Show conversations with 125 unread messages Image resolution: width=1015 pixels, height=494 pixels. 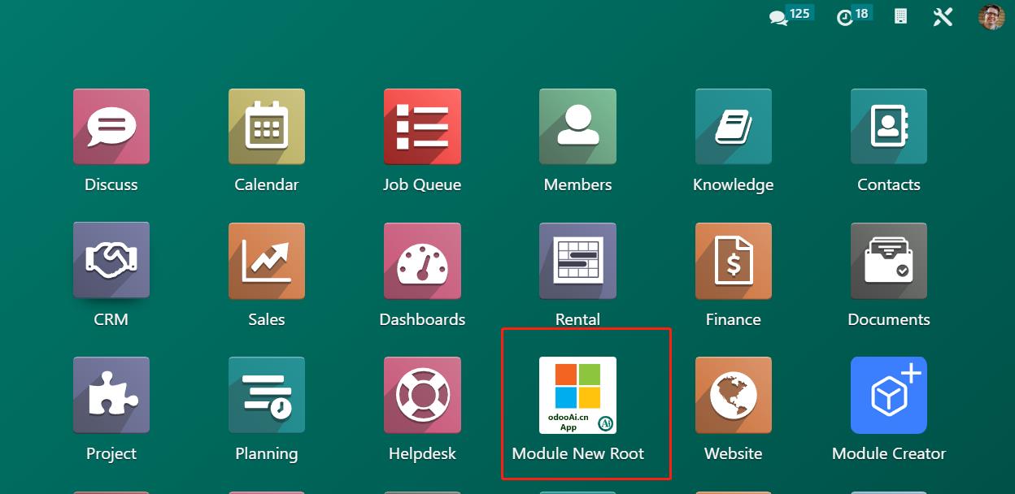point(780,17)
